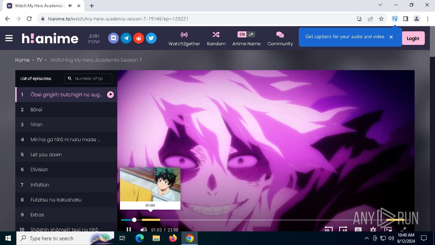Viewport: 435px width, 245px height.
Task: Pause the video playback
Action: pos(129,230)
